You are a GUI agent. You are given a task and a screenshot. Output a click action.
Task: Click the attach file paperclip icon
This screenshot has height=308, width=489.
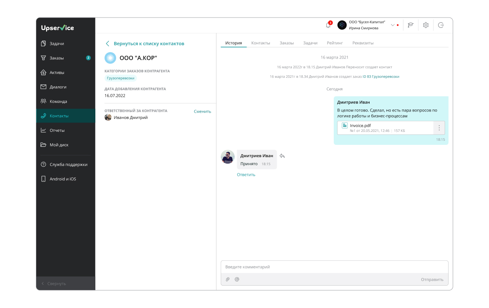pos(228,280)
